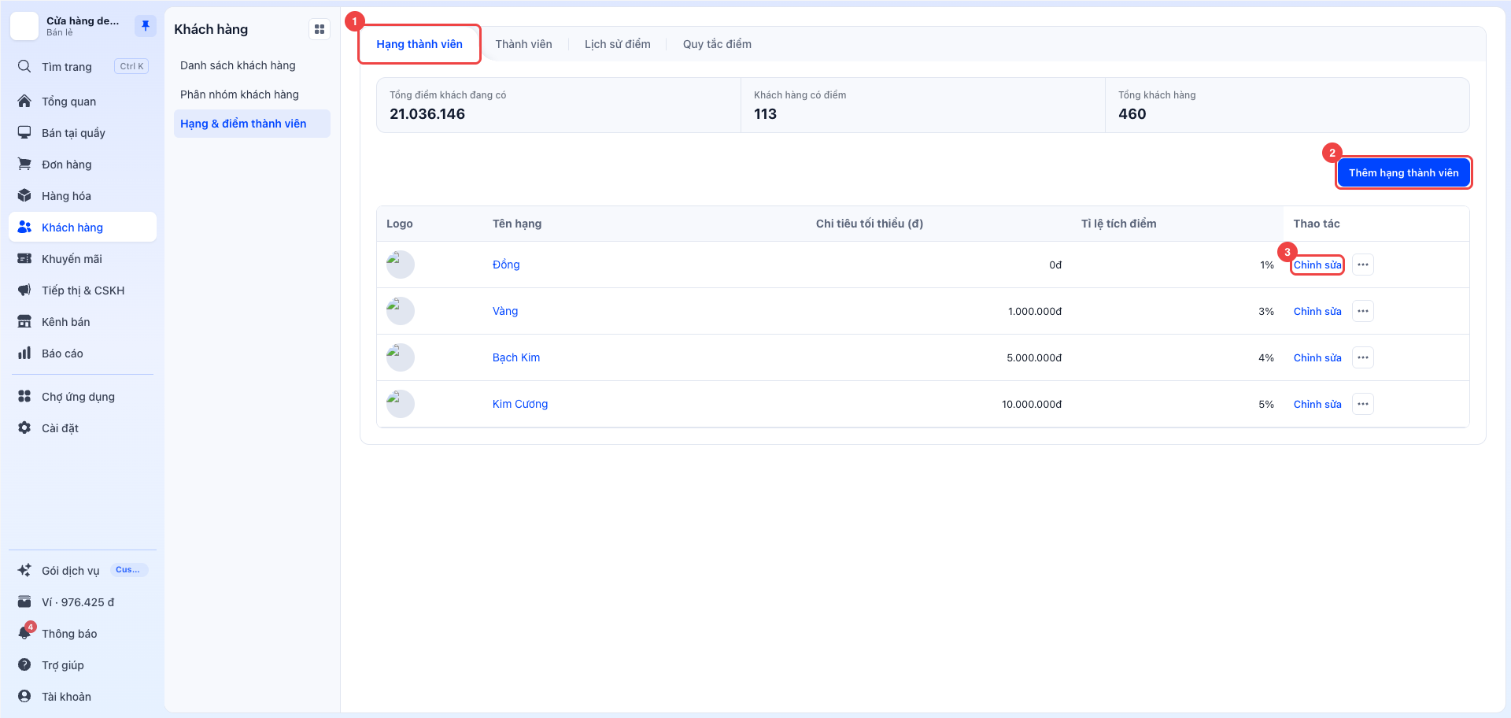This screenshot has height=718, width=1511.
Task: Click the Vàng rank name link
Action: click(x=505, y=312)
